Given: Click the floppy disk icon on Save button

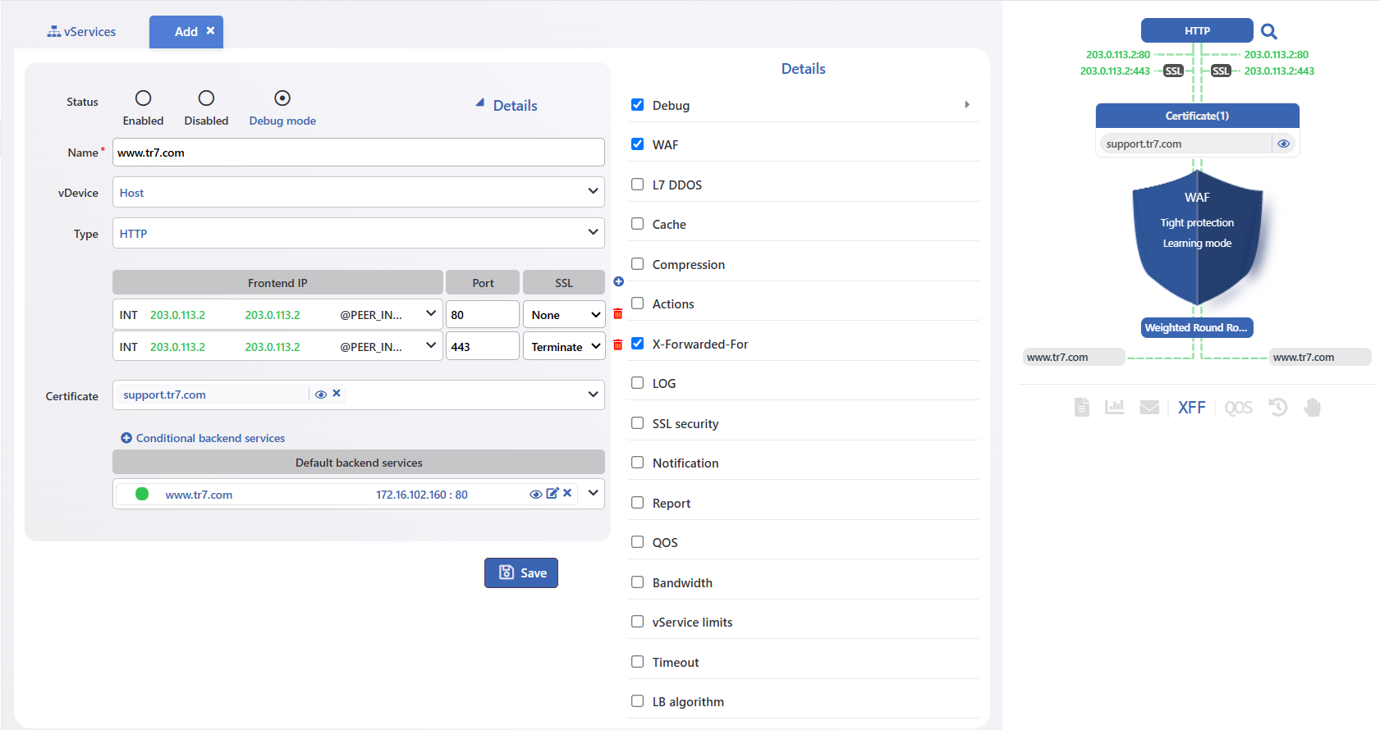Looking at the screenshot, I should (x=507, y=573).
